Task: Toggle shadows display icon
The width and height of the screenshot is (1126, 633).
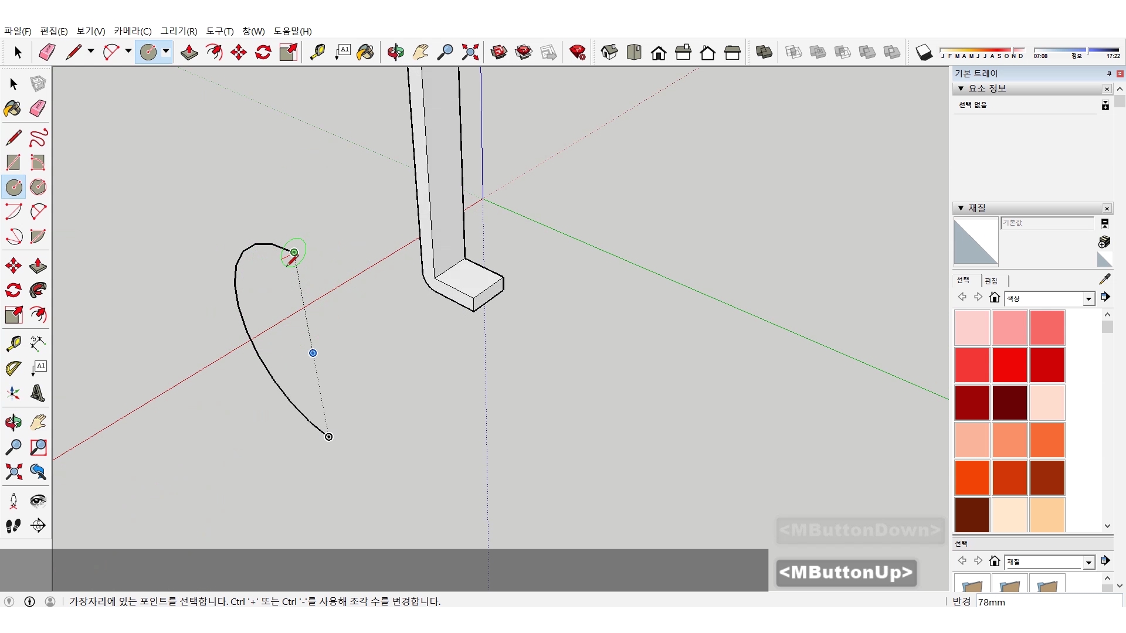Action: point(924,52)
